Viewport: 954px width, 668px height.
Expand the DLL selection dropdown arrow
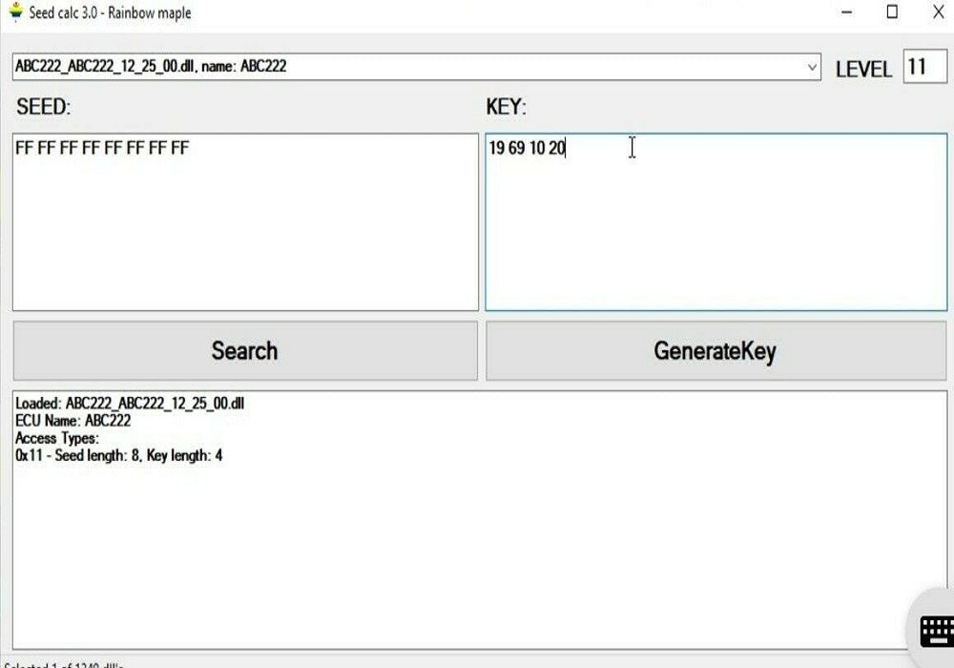coord(812,68)
